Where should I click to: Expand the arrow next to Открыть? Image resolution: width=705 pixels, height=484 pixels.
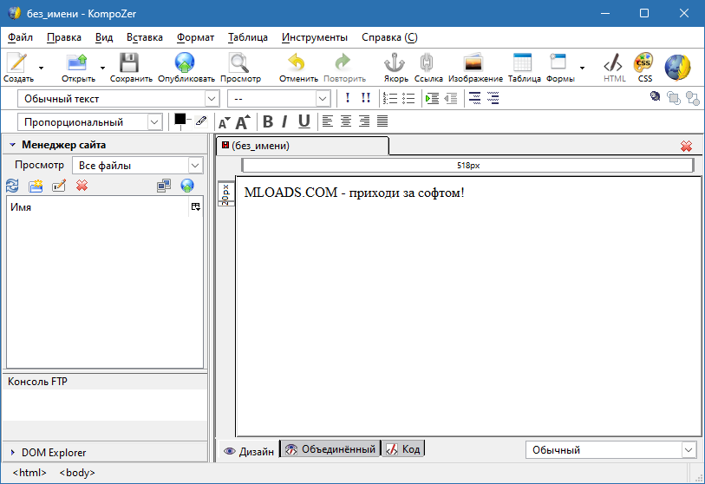102,68
